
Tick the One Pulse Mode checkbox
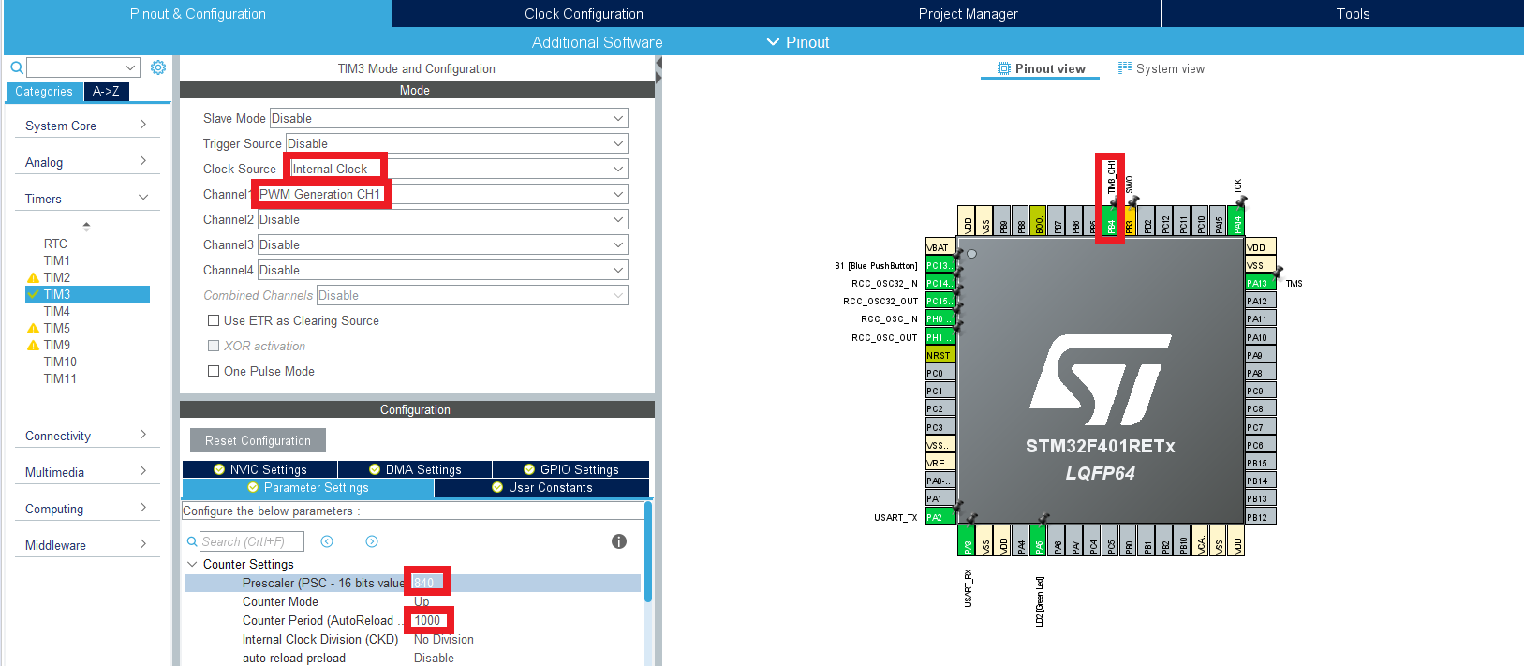pyautogui.click(x=214, y=371)
